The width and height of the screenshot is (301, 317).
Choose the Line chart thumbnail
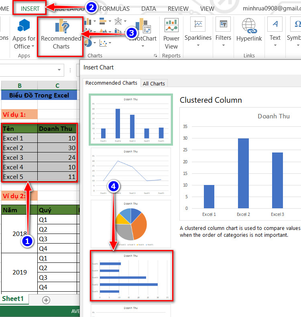tap(131, 172)
